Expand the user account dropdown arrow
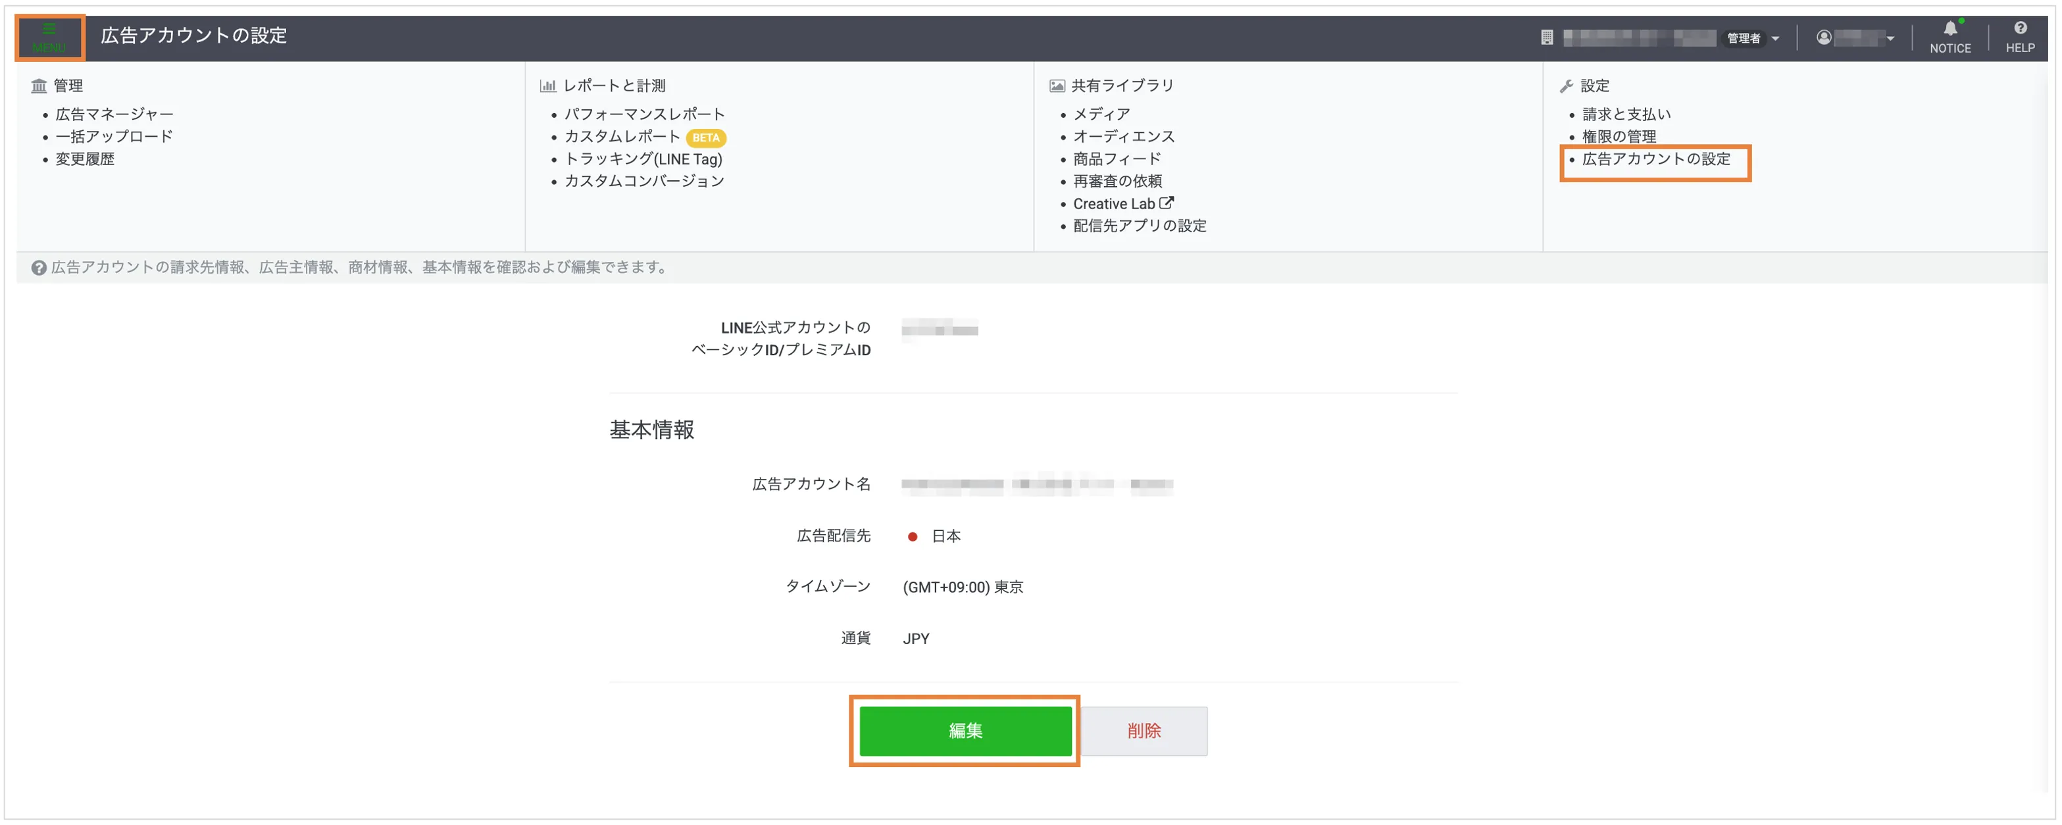Image resolution: width=2062 pixels, height=825 pixels. click(1891, 37)
